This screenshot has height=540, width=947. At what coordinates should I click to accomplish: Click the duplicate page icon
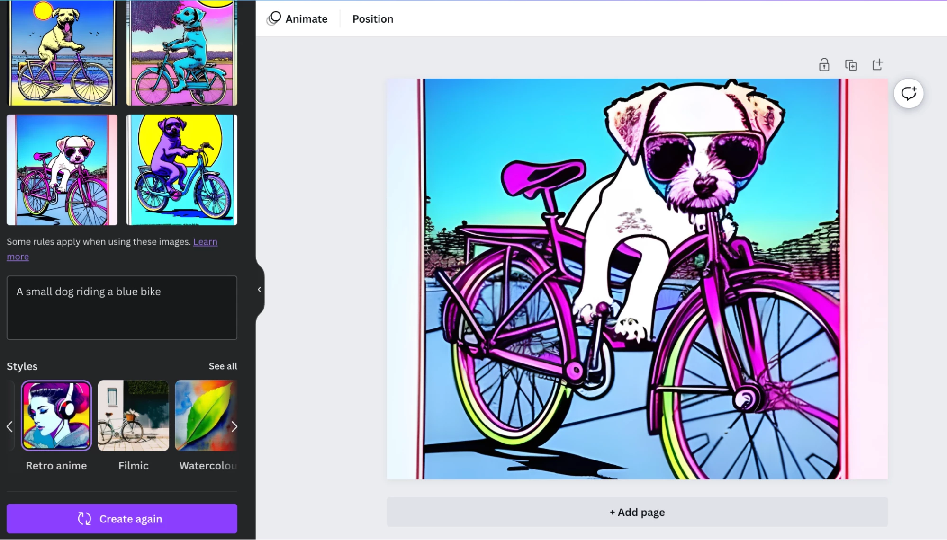[x=851, y=65]
